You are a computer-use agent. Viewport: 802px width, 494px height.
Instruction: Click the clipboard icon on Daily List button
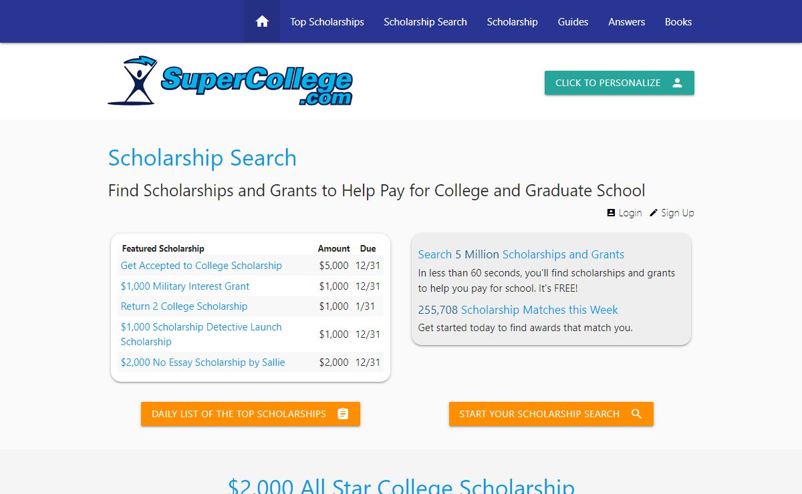pos(343,414)
